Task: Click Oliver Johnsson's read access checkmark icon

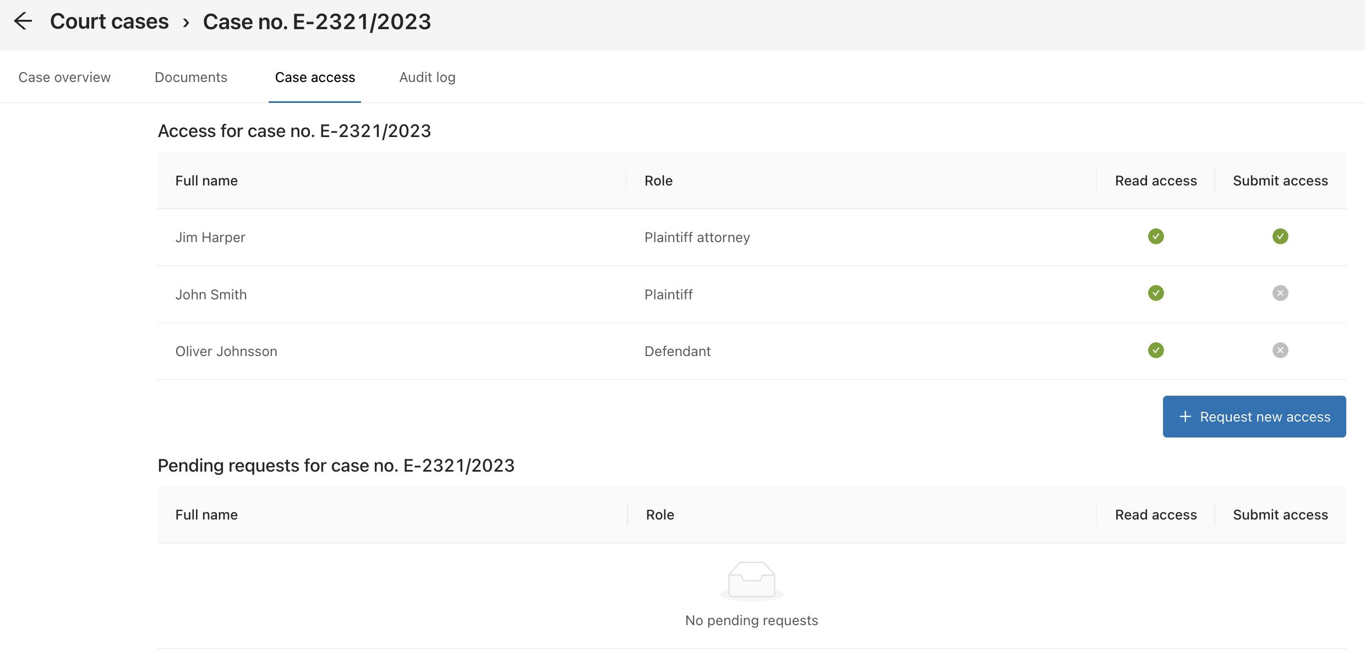Action: pos(1156,351)
